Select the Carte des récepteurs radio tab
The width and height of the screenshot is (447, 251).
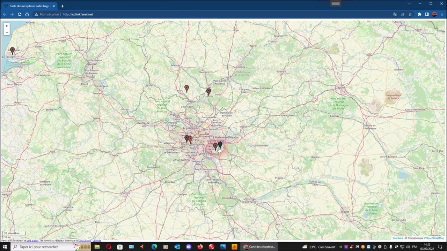click(29, 6)
